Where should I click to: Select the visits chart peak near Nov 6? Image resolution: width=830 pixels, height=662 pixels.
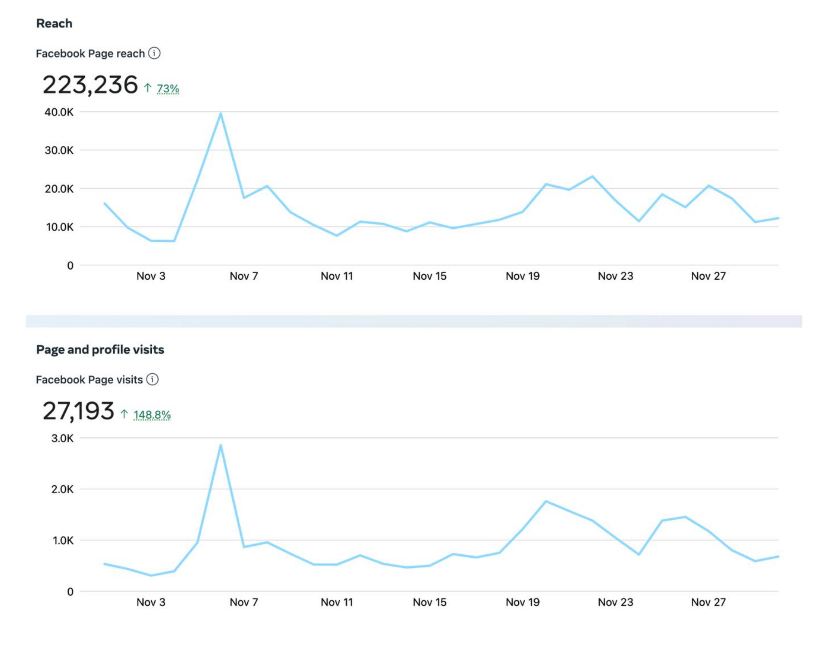221,444
